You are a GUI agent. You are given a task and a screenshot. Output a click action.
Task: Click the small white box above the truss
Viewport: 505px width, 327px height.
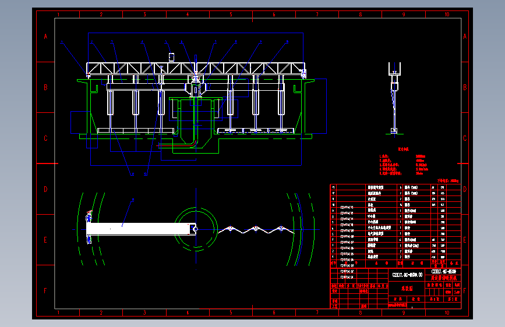point(172,57)
